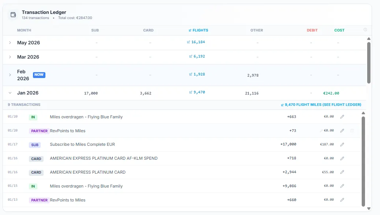Screen dimensions: 380x215
Task: Click the trash icon on the RevPoints to Miles row
Action: pos(352,130)
